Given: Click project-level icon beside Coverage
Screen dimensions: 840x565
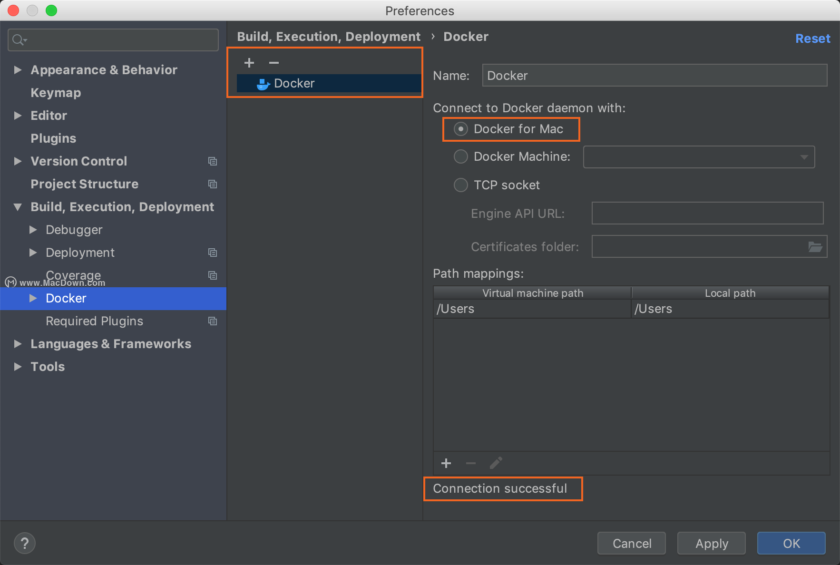Looking at the screenshot, I should [213, 275].
